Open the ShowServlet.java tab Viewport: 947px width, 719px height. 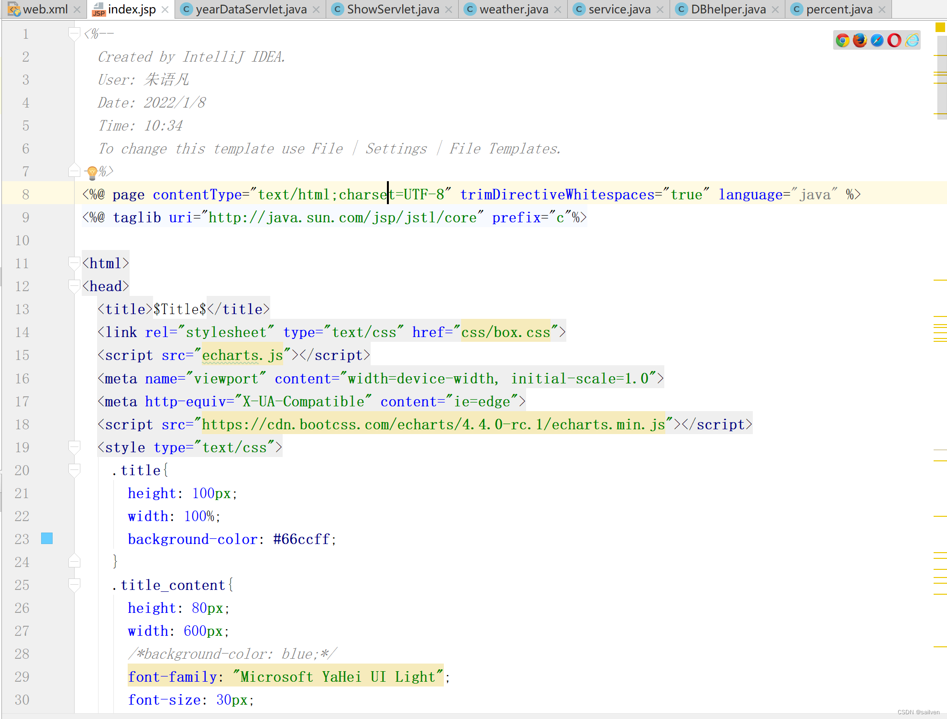pyautogui.click(x=392, y=9)
